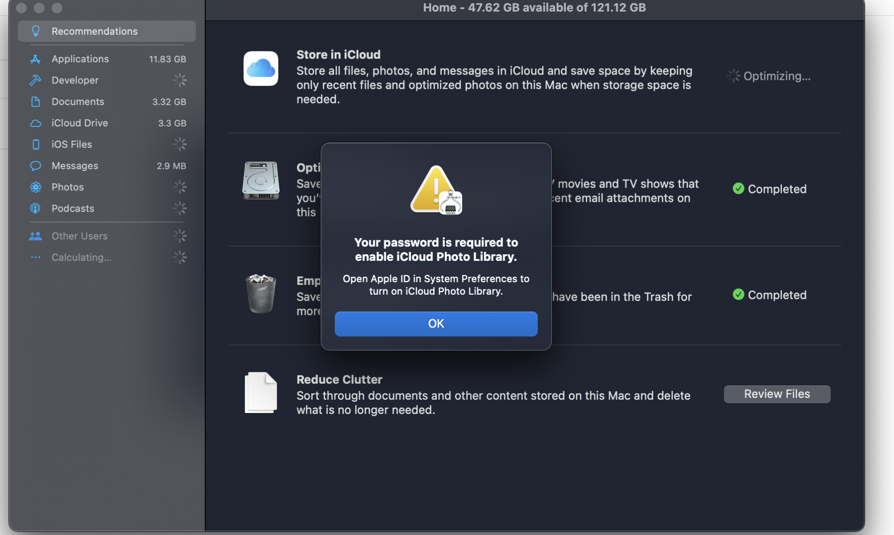The image size is (894, 535).
Task: Click the Podcasts loading spinner
Action: click(180, 209)
